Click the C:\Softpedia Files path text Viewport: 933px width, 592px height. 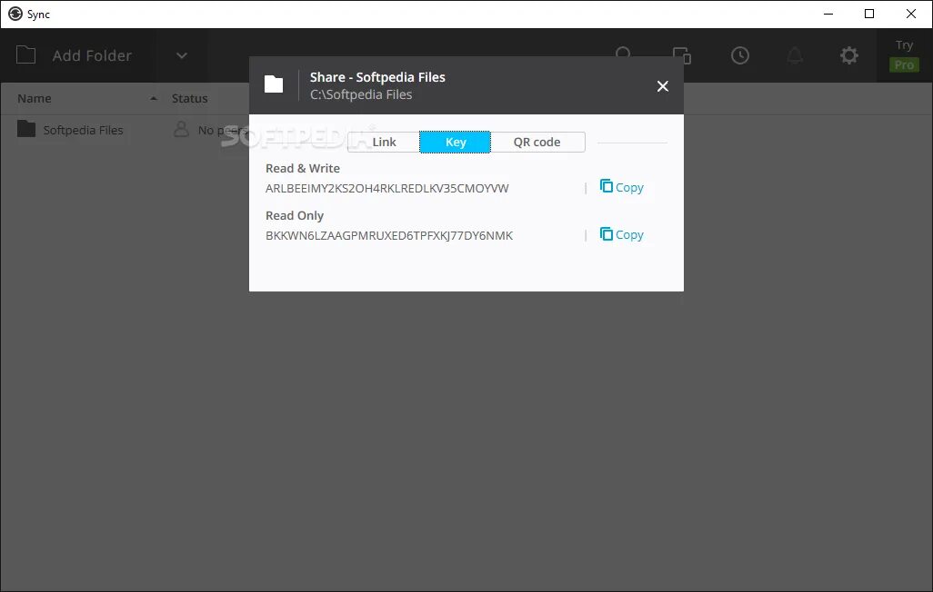click(x=361, y=94)
